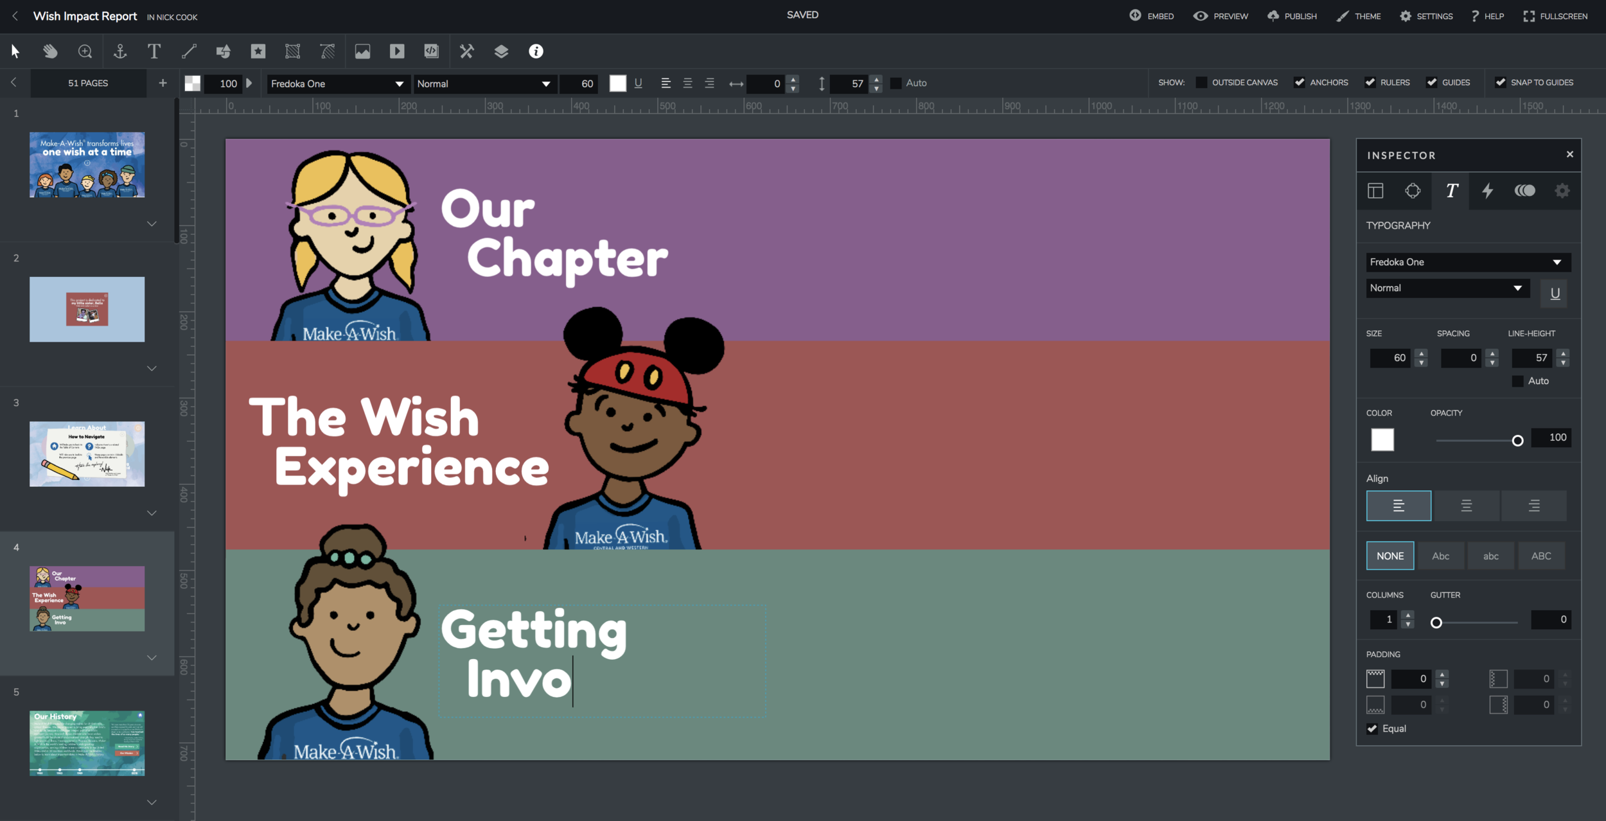
Task: Select the hotspot rectangle tool
Action: coord(293,51)
